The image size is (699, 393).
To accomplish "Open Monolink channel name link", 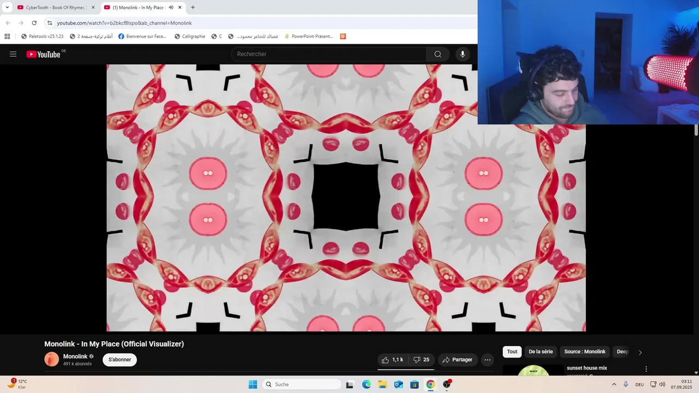I will [75, 356].
